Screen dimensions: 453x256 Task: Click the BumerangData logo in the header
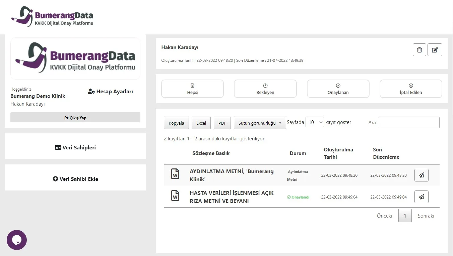coord(52,16)
